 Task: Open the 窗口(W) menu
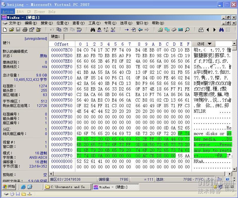[142, 23]
